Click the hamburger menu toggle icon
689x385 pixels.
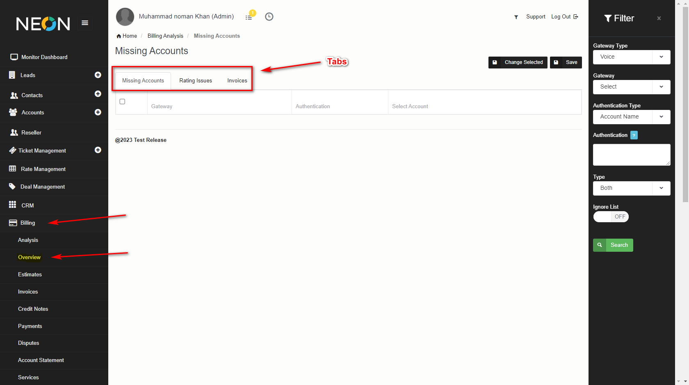tap(85, 23)
